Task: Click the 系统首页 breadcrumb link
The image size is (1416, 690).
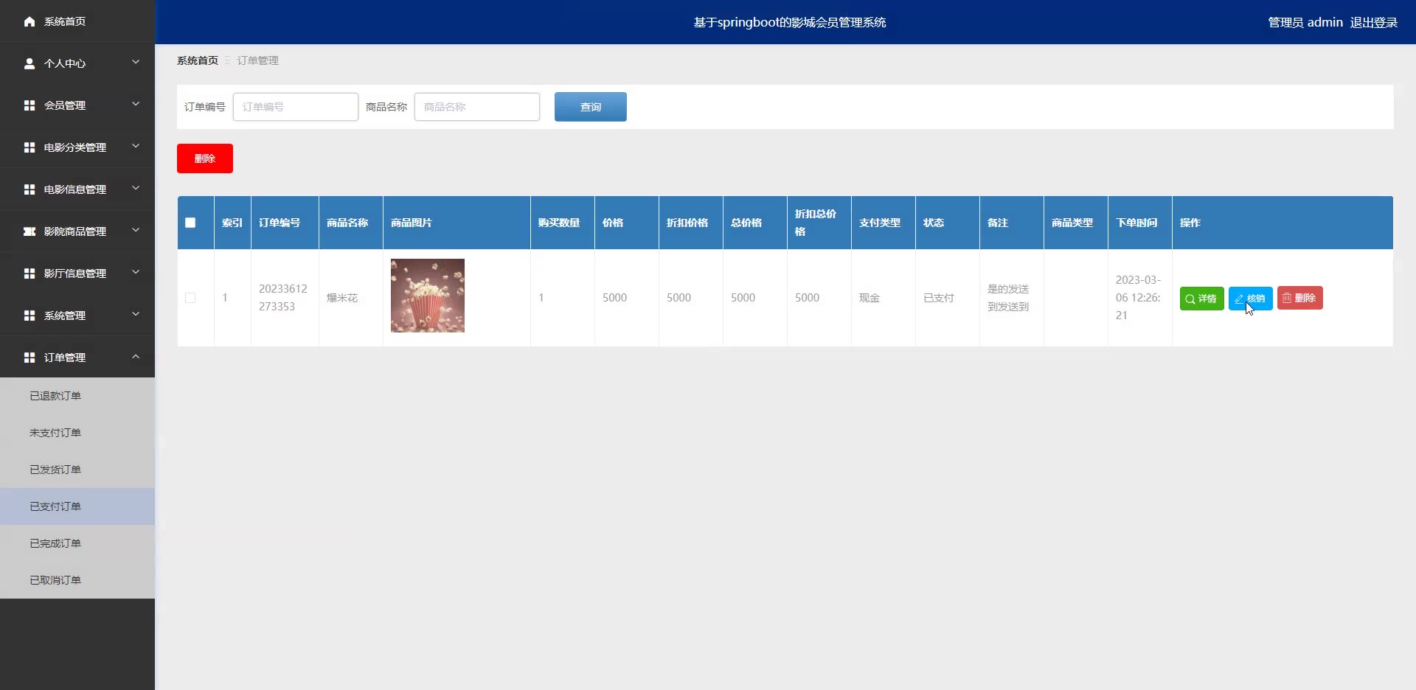Action: pos(198,60)
